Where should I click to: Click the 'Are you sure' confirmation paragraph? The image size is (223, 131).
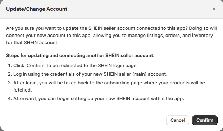pos(111,35)
